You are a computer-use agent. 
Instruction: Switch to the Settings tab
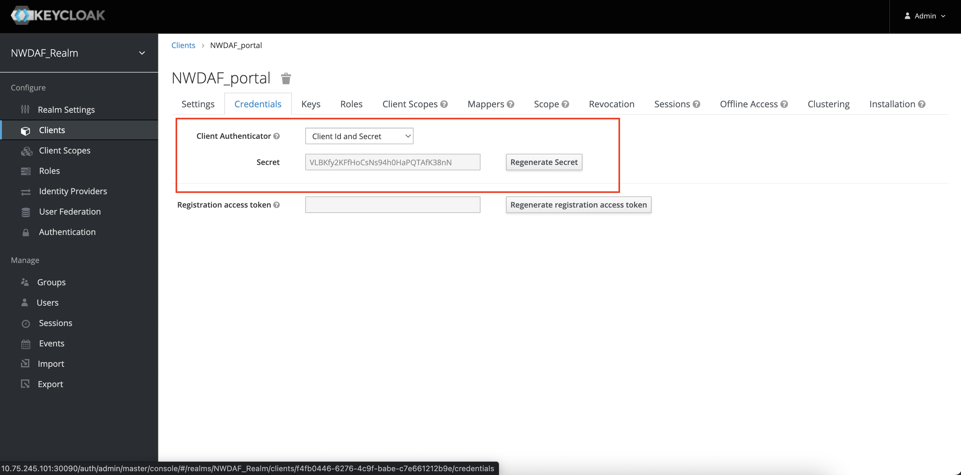(x=198, y=104)
